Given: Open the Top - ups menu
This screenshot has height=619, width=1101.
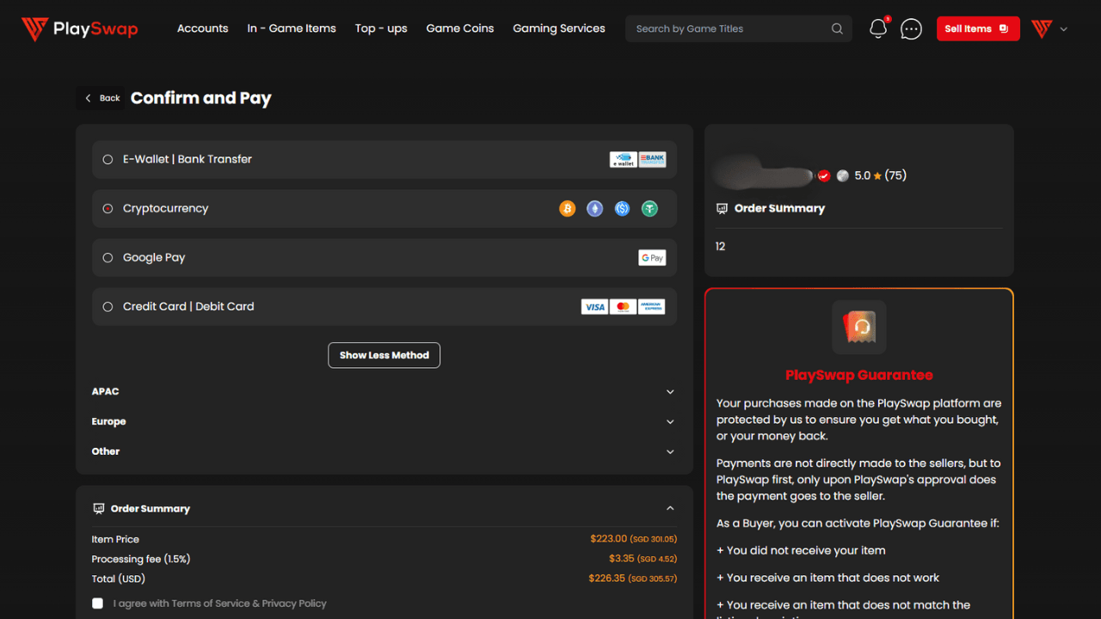Looking at the screenshot, I should point(381,28).
